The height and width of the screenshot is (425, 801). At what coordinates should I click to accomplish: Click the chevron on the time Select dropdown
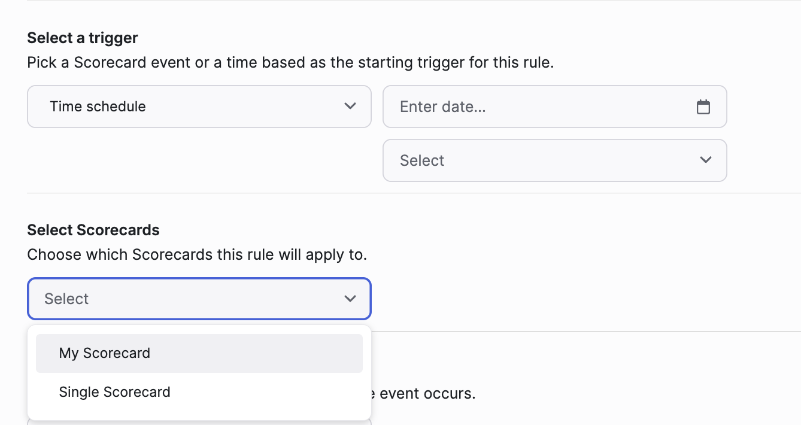[x=705, y=160]
